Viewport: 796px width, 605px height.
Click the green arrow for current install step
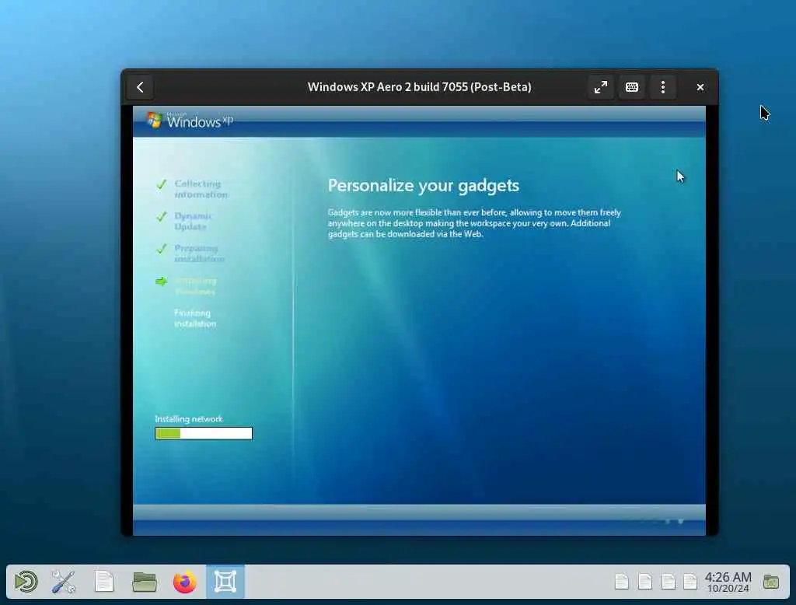[x=162, y=281]
